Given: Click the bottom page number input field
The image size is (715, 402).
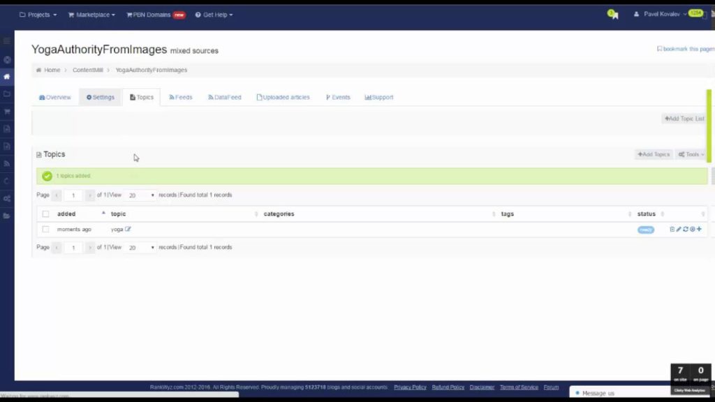Looking at the screenshot, I should (x=73, y=248).
